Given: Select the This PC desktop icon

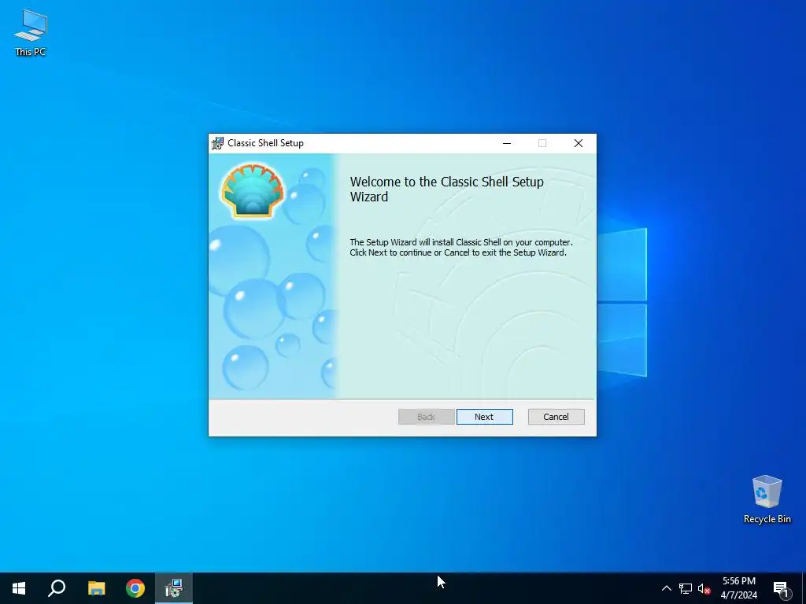Looking at the screenshot, I should (31, 33).
